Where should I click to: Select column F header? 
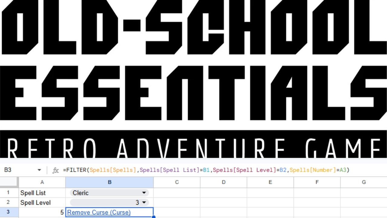[317, 182]
